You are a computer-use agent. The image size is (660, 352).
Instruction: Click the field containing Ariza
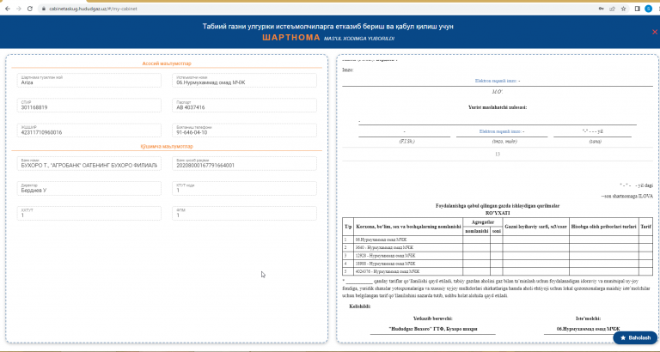coord(89,81)
